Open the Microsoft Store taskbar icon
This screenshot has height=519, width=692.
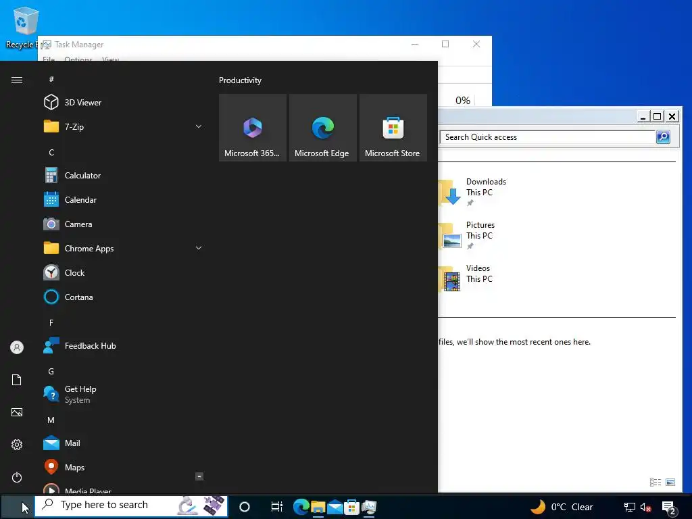[351, 507]
